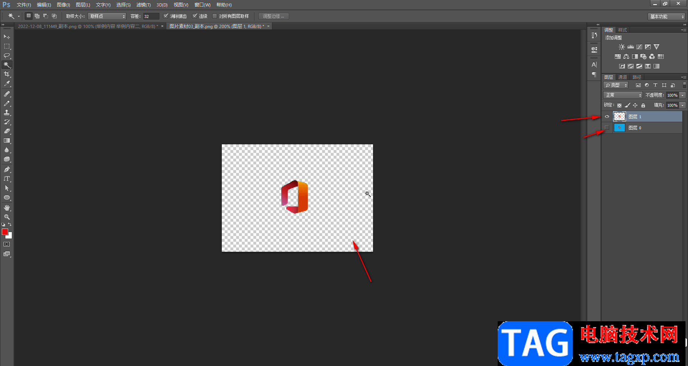Add a Brightness/Contrast adjustment
The height and width of the screenshot is (366, 688).
(622, 47)
